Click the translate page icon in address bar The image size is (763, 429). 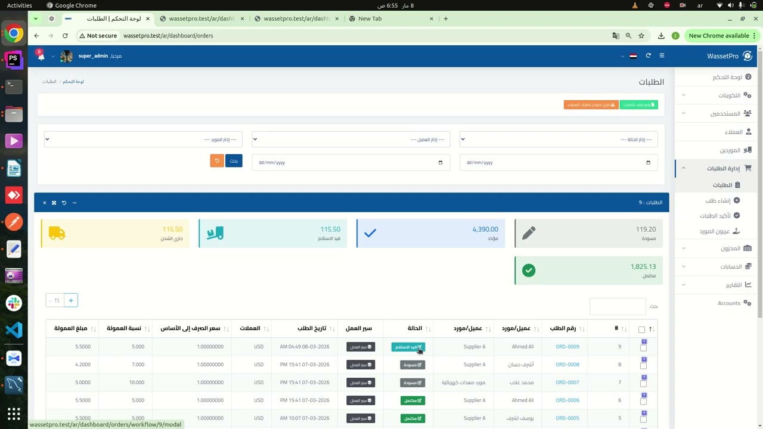click(616, 36)
